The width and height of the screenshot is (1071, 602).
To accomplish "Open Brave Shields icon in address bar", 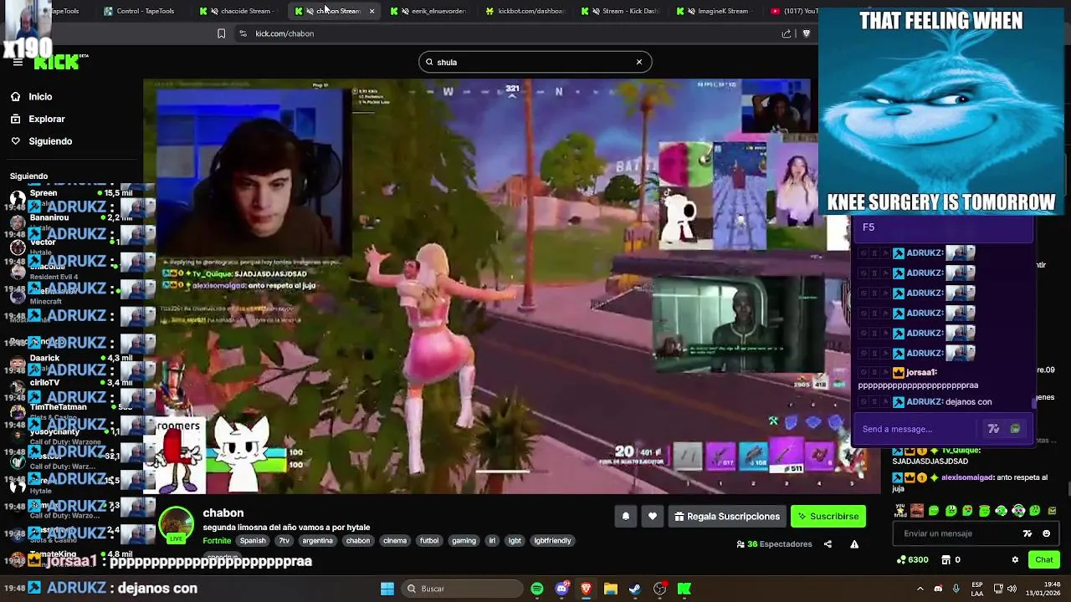I will click(x=807, y=33).
